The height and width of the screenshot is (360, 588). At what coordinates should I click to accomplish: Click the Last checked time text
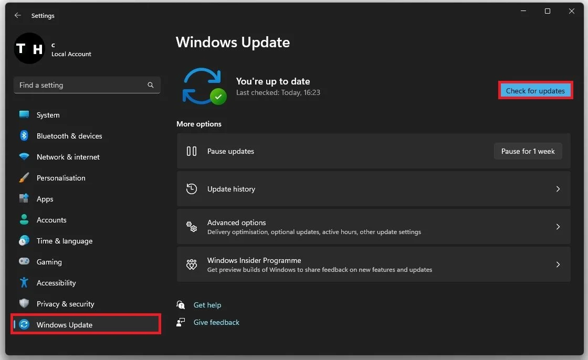pyautogui.click(x=278, y=92)
